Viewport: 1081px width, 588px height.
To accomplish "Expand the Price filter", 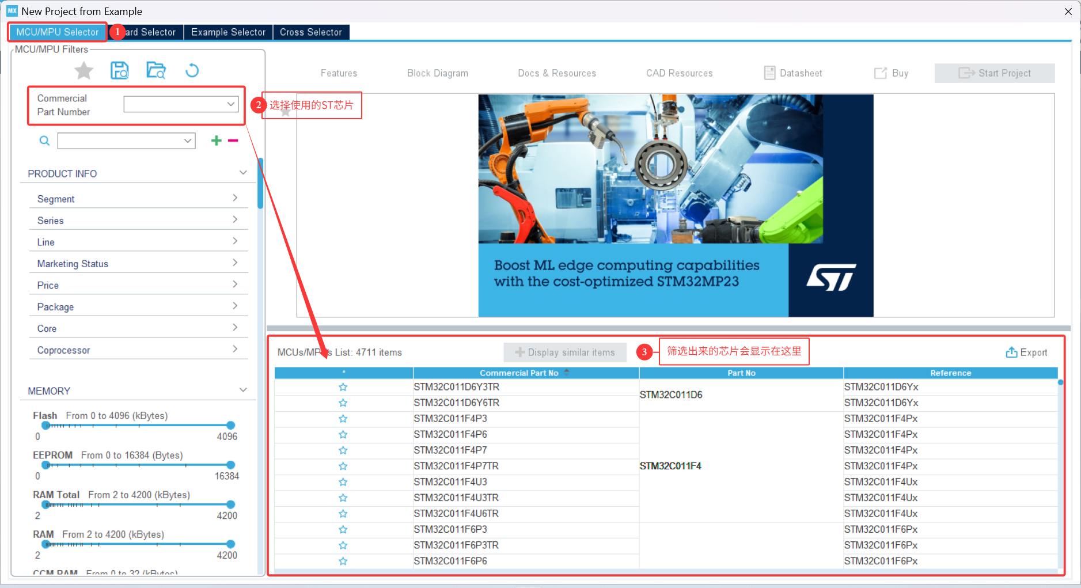I will coord(235,284).
